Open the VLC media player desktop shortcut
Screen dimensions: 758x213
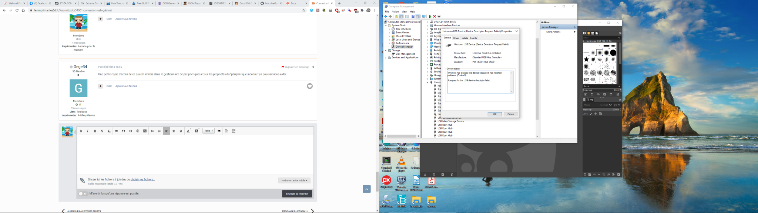(x=401, y=164)
